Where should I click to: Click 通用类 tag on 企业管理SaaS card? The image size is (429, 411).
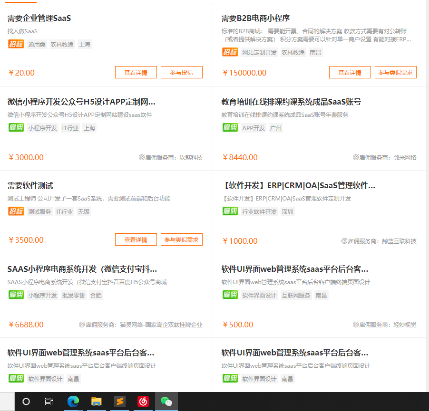point(37,44)
